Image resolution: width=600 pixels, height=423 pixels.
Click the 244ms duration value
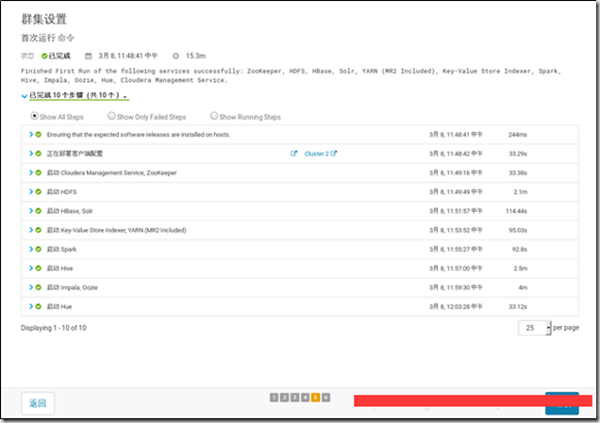(517, 135)
